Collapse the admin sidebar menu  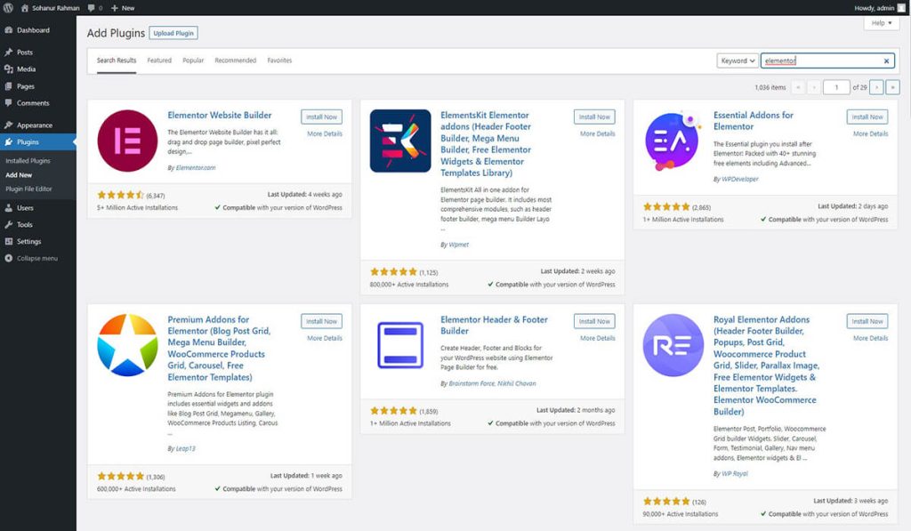[31, 258]
